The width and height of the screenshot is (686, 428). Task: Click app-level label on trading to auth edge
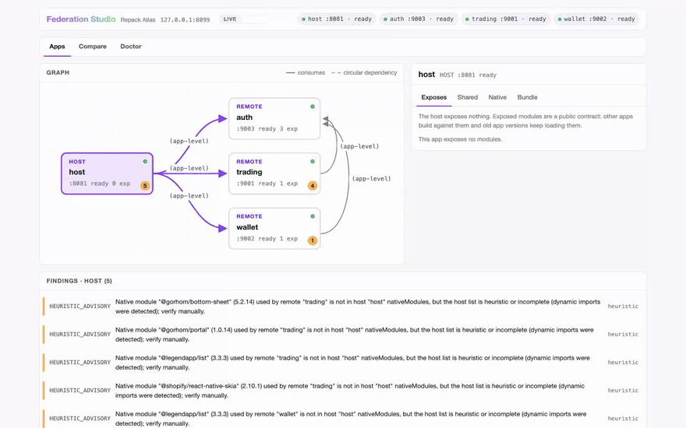click(359, 146)
